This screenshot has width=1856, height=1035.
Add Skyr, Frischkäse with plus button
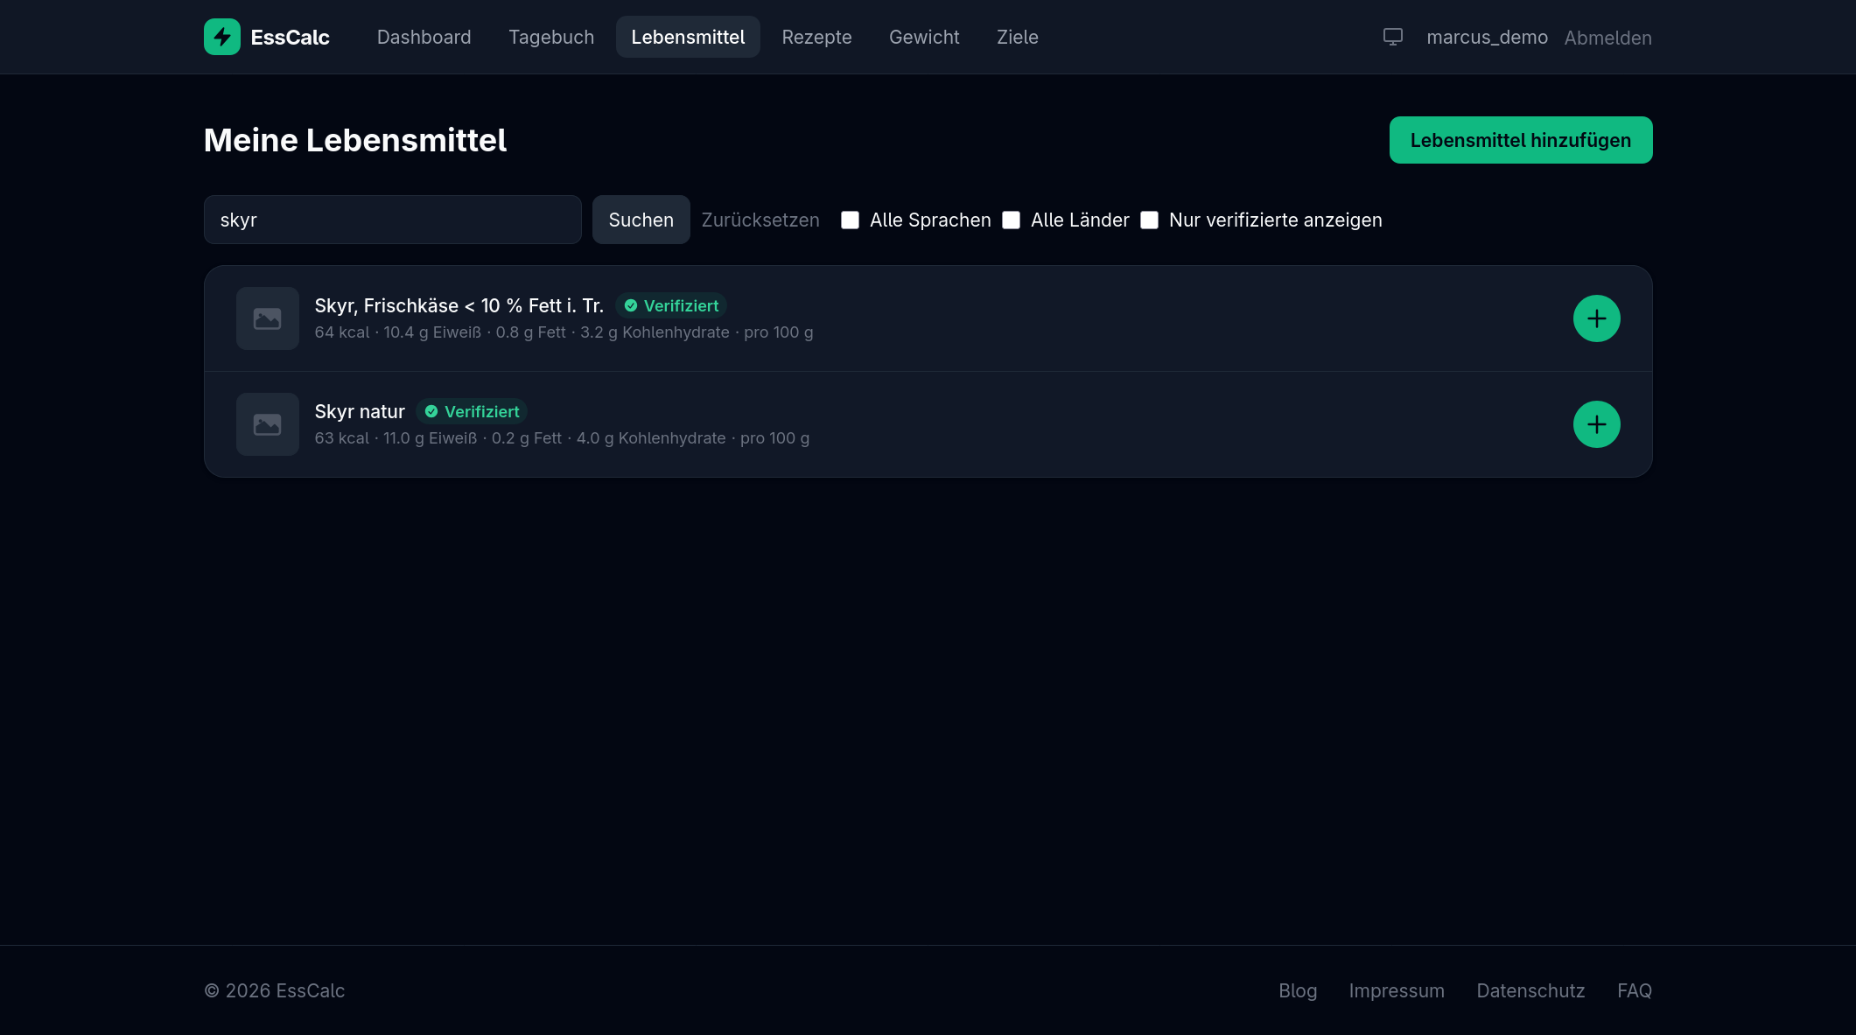click(x=1597, y=318)
